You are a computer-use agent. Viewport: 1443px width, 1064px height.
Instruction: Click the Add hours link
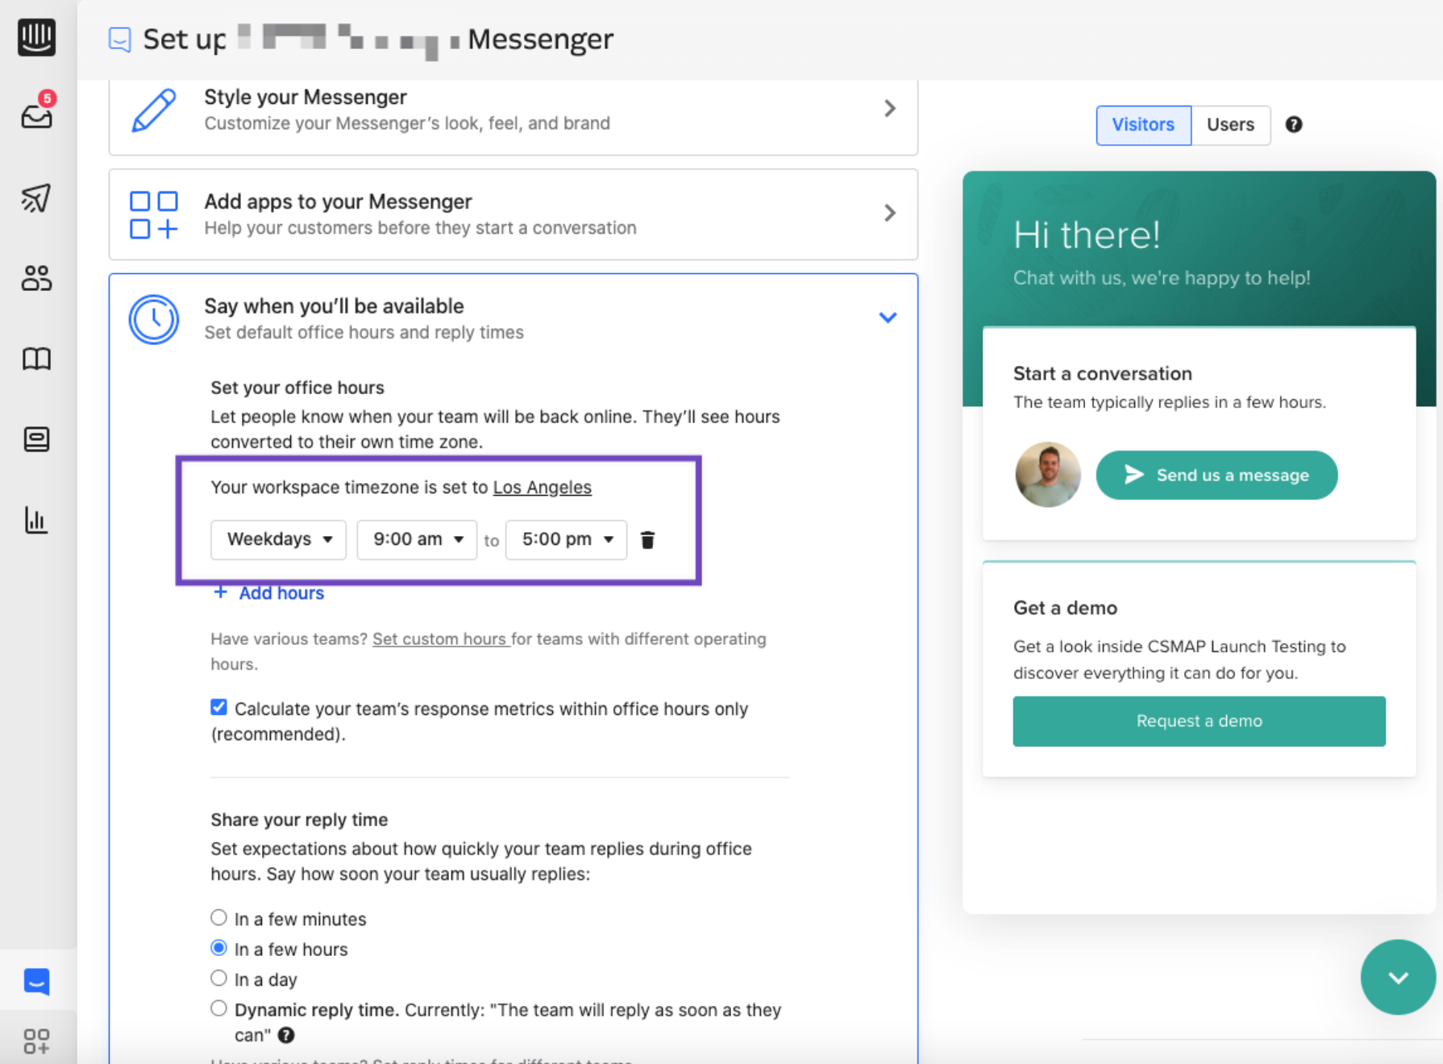click(281, 593)
